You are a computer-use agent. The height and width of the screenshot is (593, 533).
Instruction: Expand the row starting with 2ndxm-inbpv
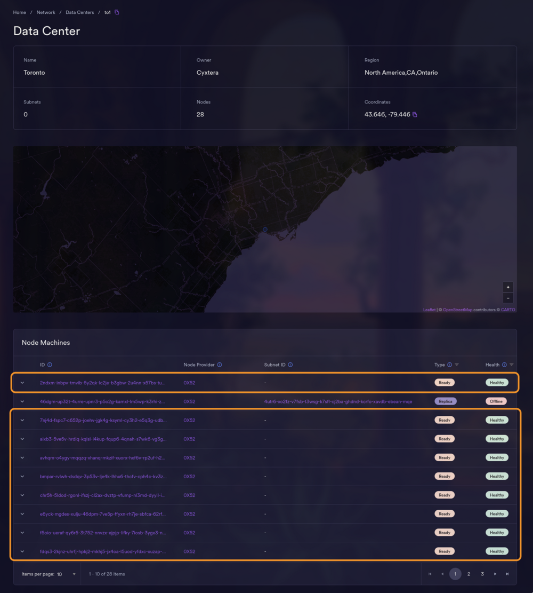[x=22, y=382]
